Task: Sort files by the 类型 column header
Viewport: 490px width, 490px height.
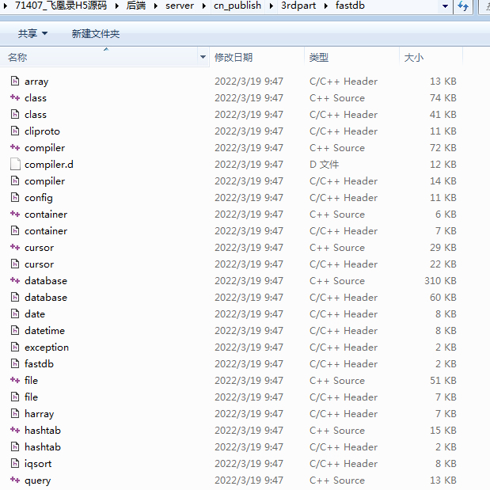Action: (x=319, y=58)
